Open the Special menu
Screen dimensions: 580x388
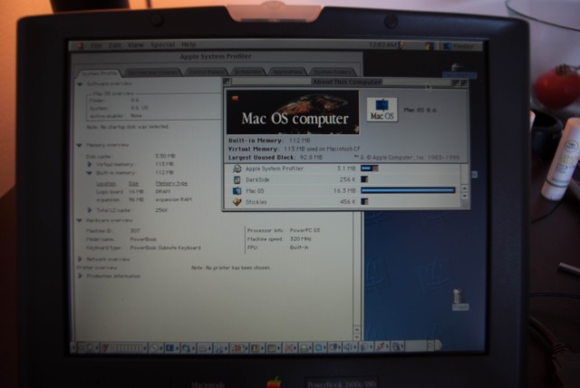[x=162, y=45]
